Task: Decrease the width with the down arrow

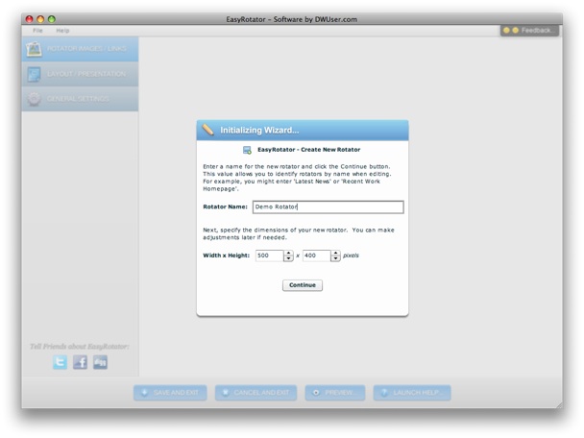Action: (288, 258)
